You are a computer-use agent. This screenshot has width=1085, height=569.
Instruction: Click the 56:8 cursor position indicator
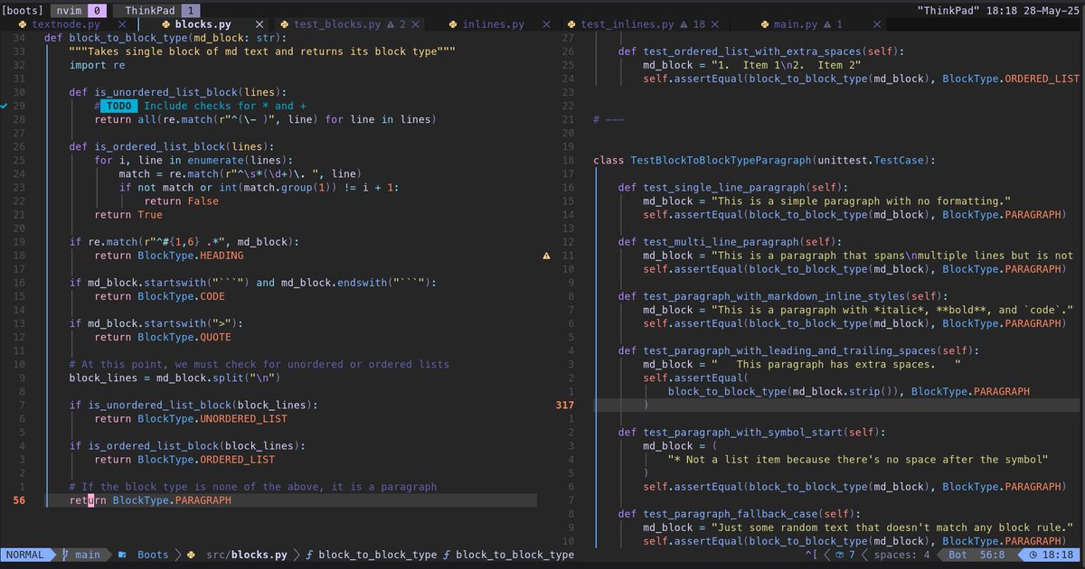[x=994, y=555]
